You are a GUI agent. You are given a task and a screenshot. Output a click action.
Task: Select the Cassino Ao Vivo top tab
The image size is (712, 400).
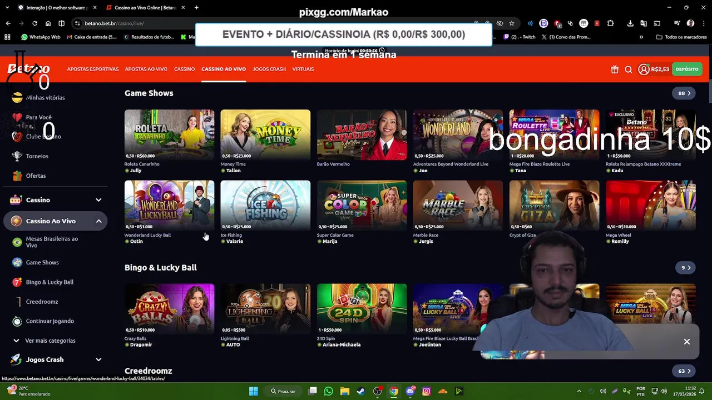(x=224, y=69)
